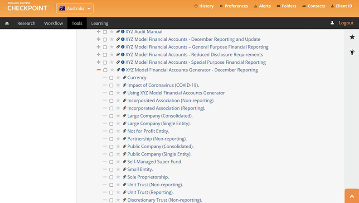Image resolution: width=359 pixels, height=203 pixels.
Task: Click the lightbulb tips icon in sidebar
Action: [352, 52]
